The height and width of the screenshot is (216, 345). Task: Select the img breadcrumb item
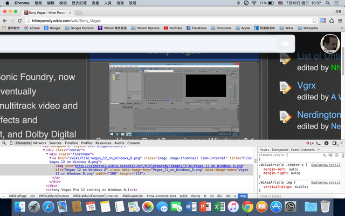[243, 195]
